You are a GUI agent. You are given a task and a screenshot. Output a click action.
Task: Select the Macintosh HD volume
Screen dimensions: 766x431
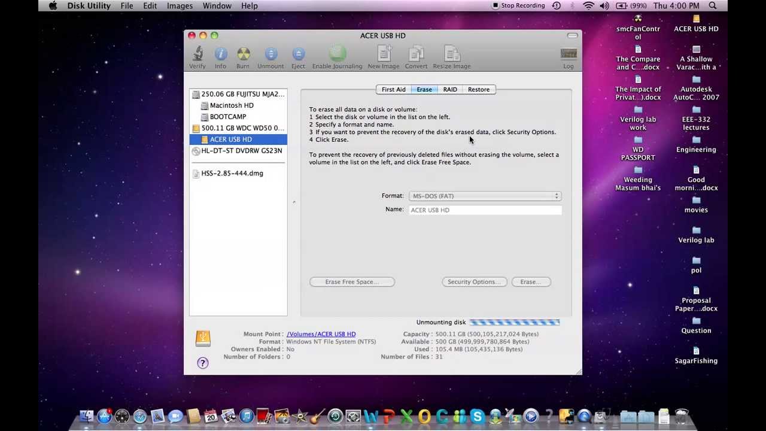(238, 105)
